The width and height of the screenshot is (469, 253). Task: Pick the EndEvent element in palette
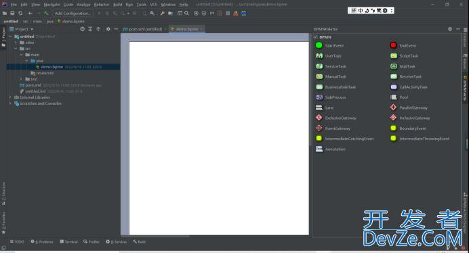pyautogui.click(x=403, y=45)
